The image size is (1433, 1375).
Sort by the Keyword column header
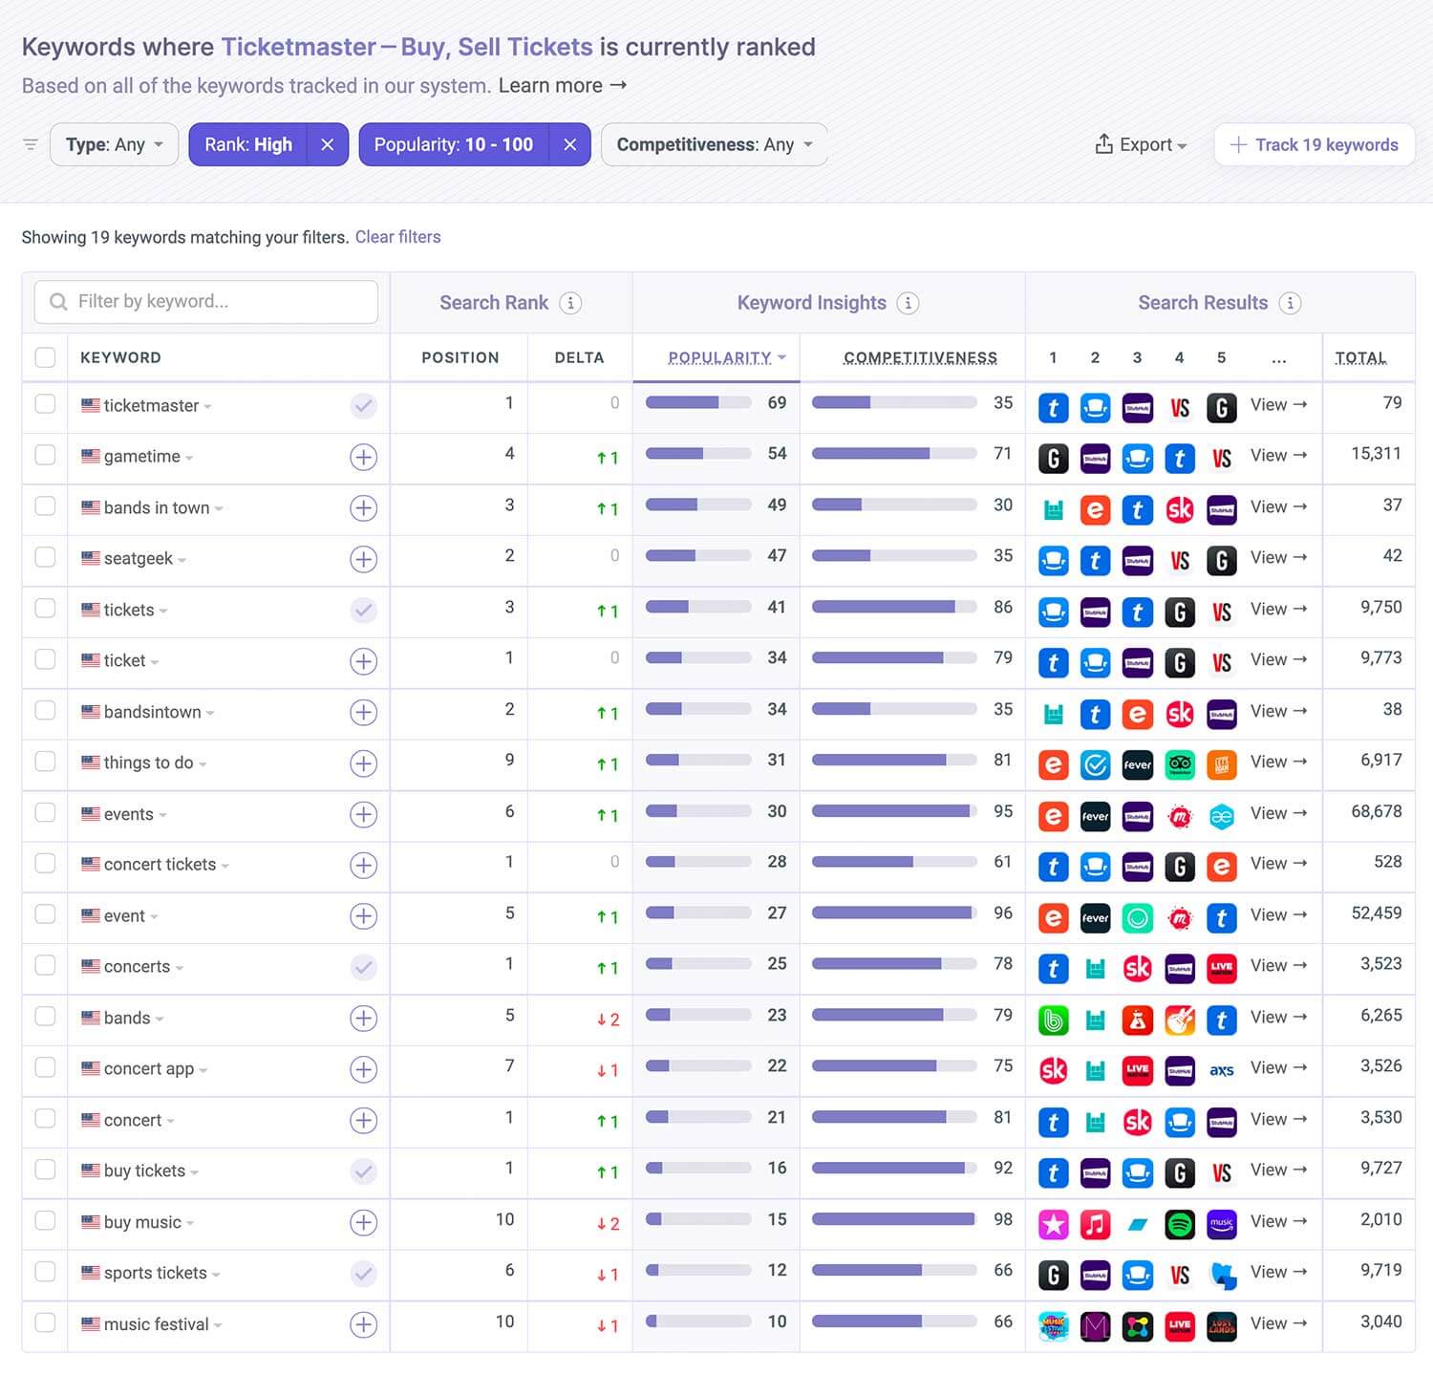[x=120, y=357]
